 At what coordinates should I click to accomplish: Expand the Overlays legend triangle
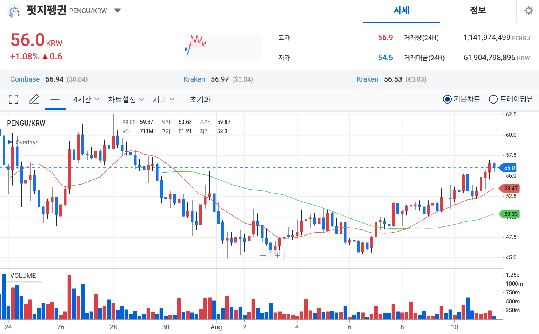point(10,142)
